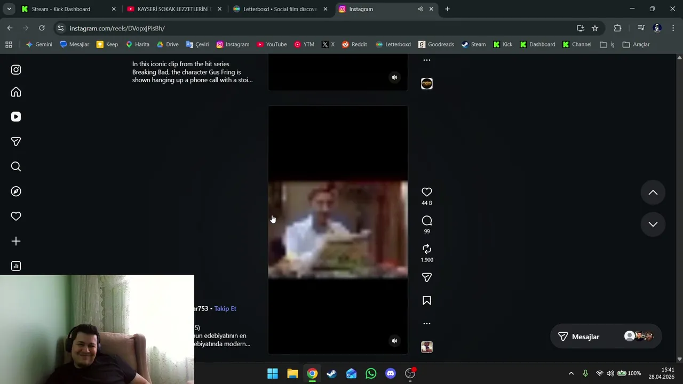This screenshot has width=683, height=384.
Task: Go to Instagram Home feed icon
Action: pyautogui.click(x=16, y=92)
